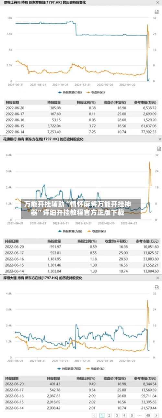Select the 33,803.80 market value cell
Screen dimensions: 162x418
pos(150,259)
